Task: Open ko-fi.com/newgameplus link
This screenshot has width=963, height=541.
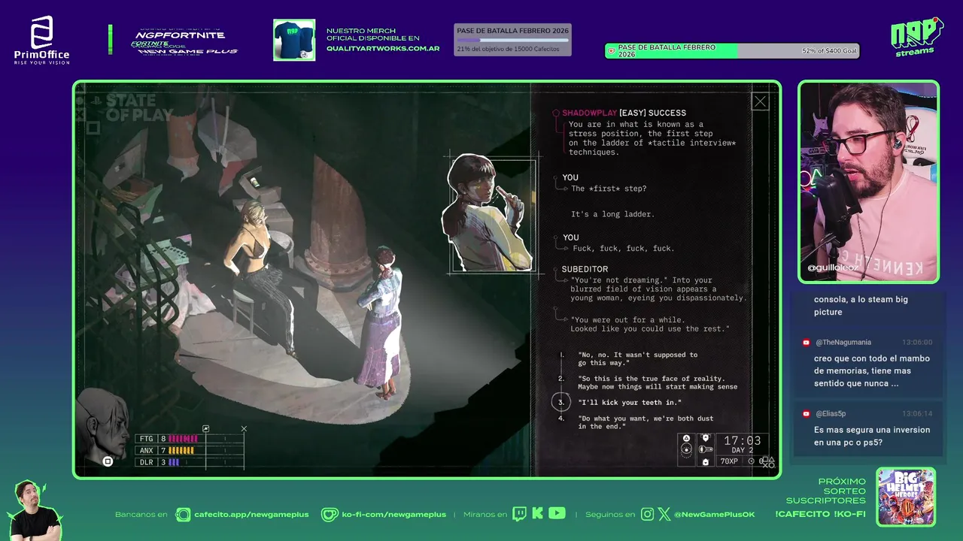Action: (x=394, y=515)
